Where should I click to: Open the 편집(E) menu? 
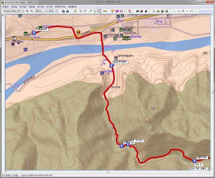pos(14,7)
